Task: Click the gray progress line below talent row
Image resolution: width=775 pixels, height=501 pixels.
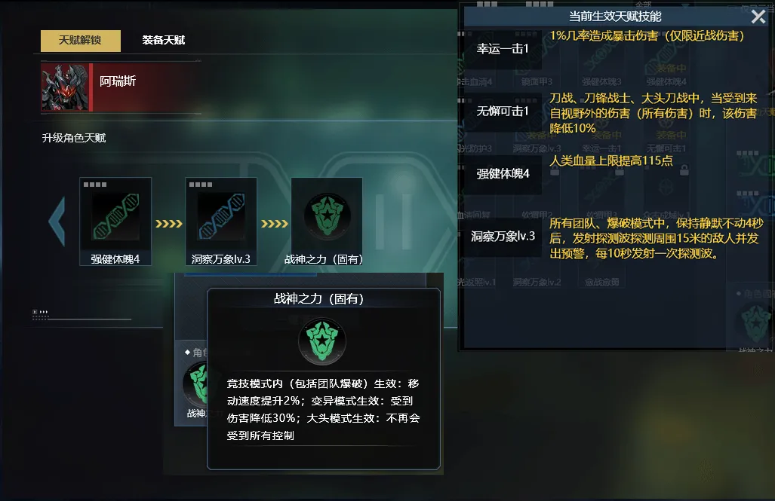Action: [82, 319]
